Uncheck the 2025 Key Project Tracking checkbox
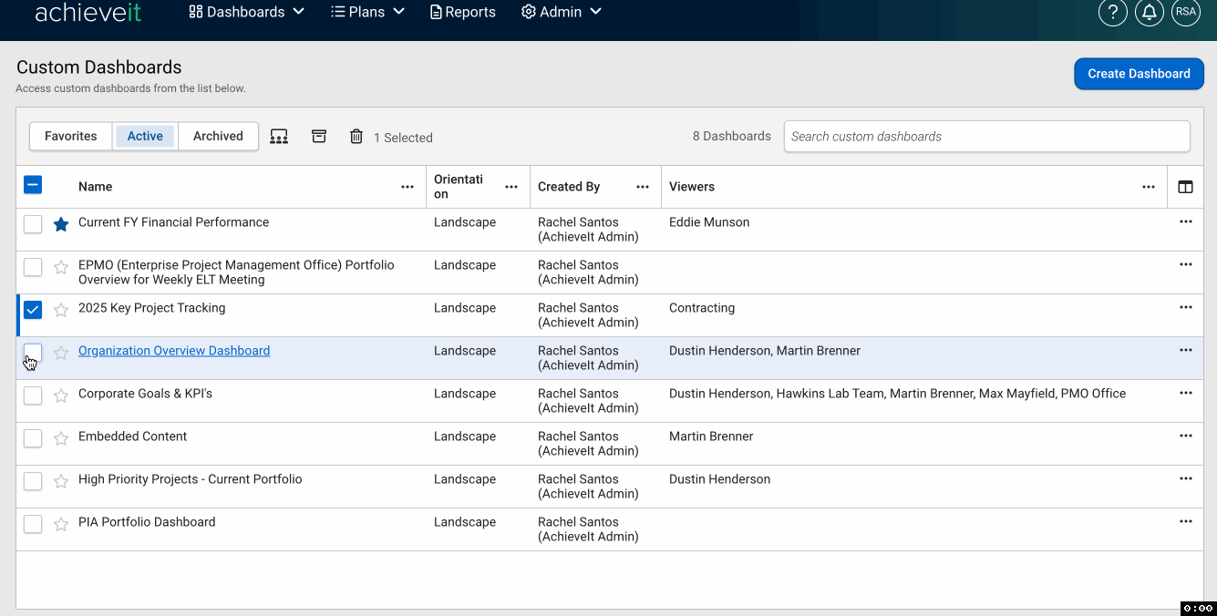Image resolution: width=1217 pixels, height=616 pixels. (x=33, y=310)
